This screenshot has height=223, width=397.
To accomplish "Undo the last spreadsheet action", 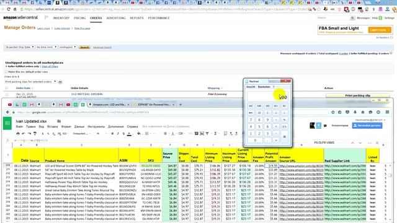I will (24, 134).
